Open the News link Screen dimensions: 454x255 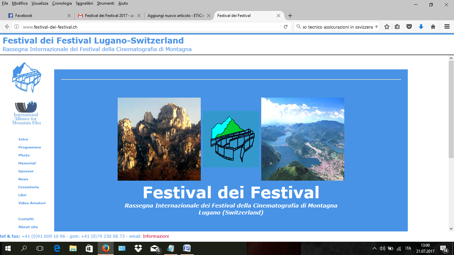pos(23,179)
